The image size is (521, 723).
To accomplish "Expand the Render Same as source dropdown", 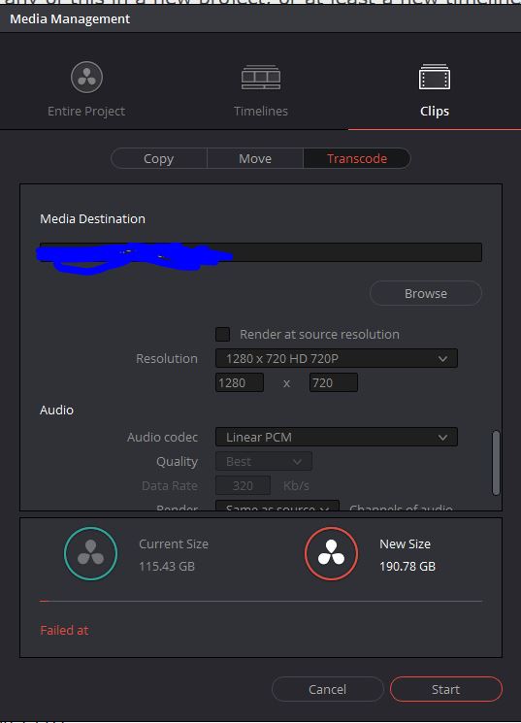I will (277, 506).
